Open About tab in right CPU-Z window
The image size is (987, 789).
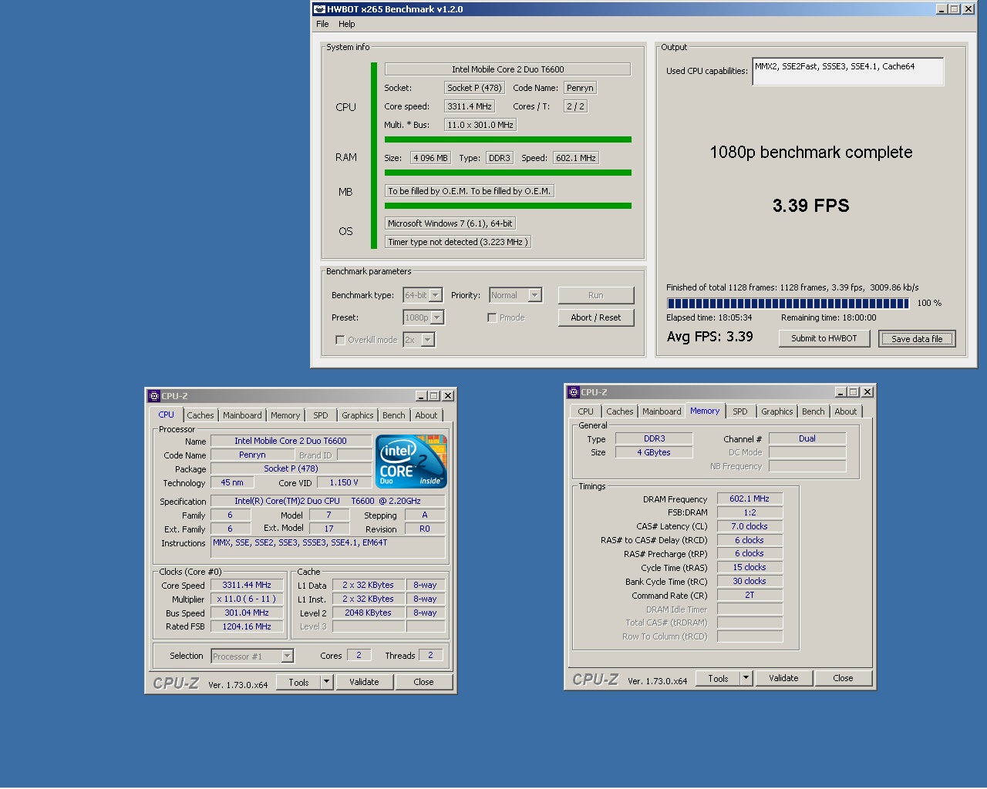point(846,411)
